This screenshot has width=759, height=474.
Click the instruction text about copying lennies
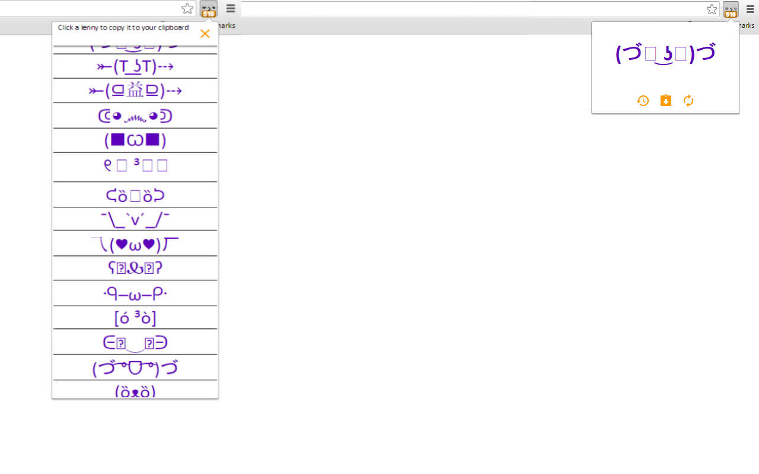(x=123, y=27)
